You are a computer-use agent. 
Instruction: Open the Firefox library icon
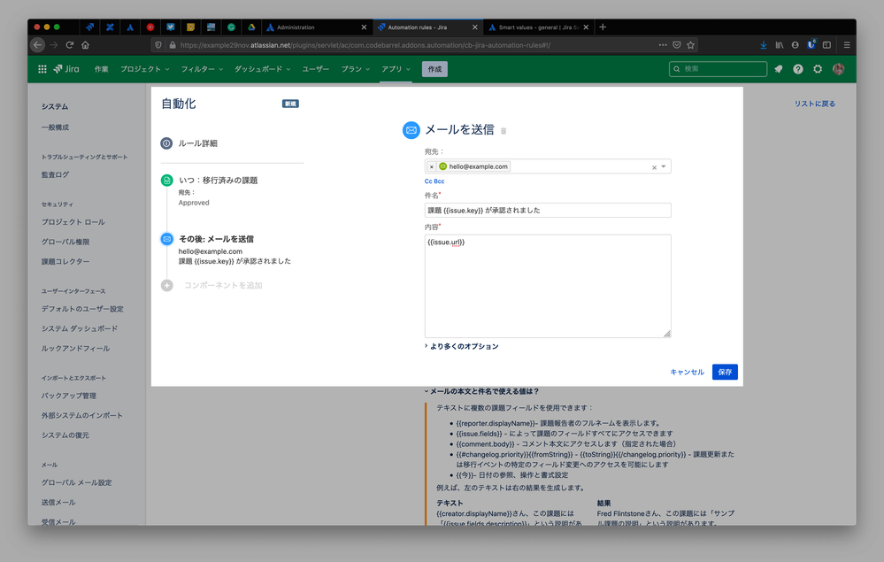(x=779, y=44)
